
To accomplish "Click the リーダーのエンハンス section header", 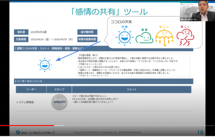I will tap(104, 81).
